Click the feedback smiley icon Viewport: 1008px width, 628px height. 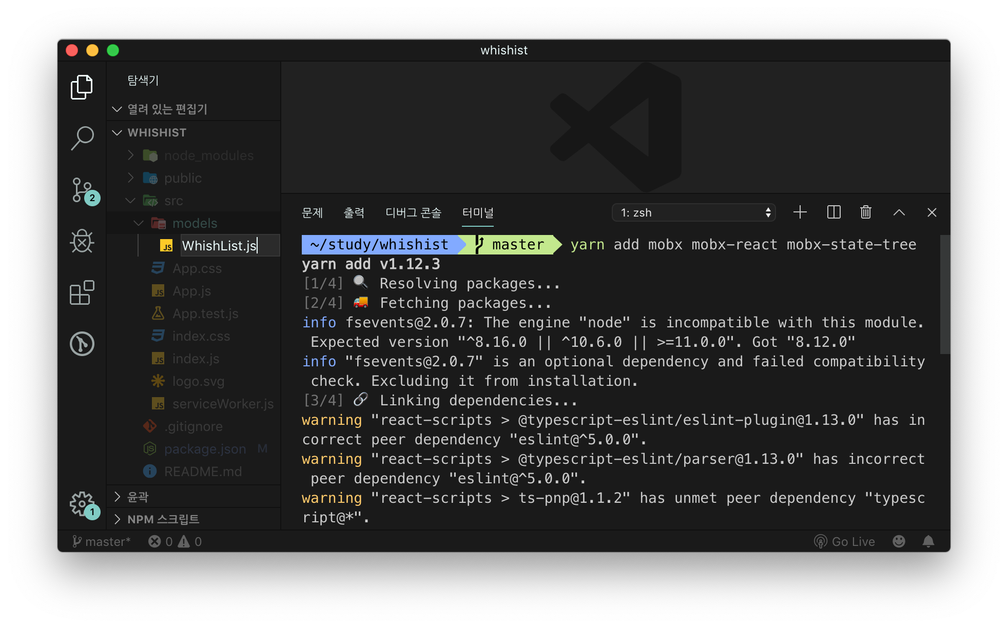899,542
